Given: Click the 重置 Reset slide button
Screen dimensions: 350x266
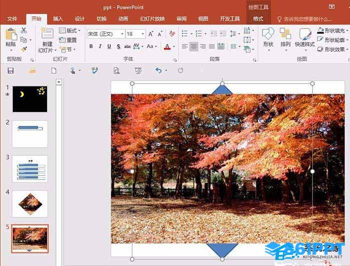Looking at the screenshot, I should coord(68,40).
